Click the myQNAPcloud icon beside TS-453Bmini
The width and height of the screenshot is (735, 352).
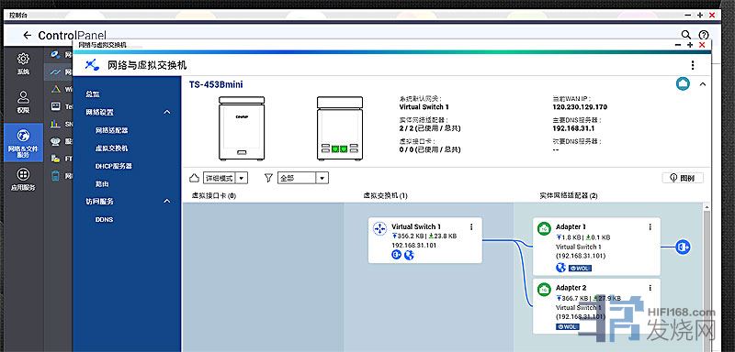[683, 84]
